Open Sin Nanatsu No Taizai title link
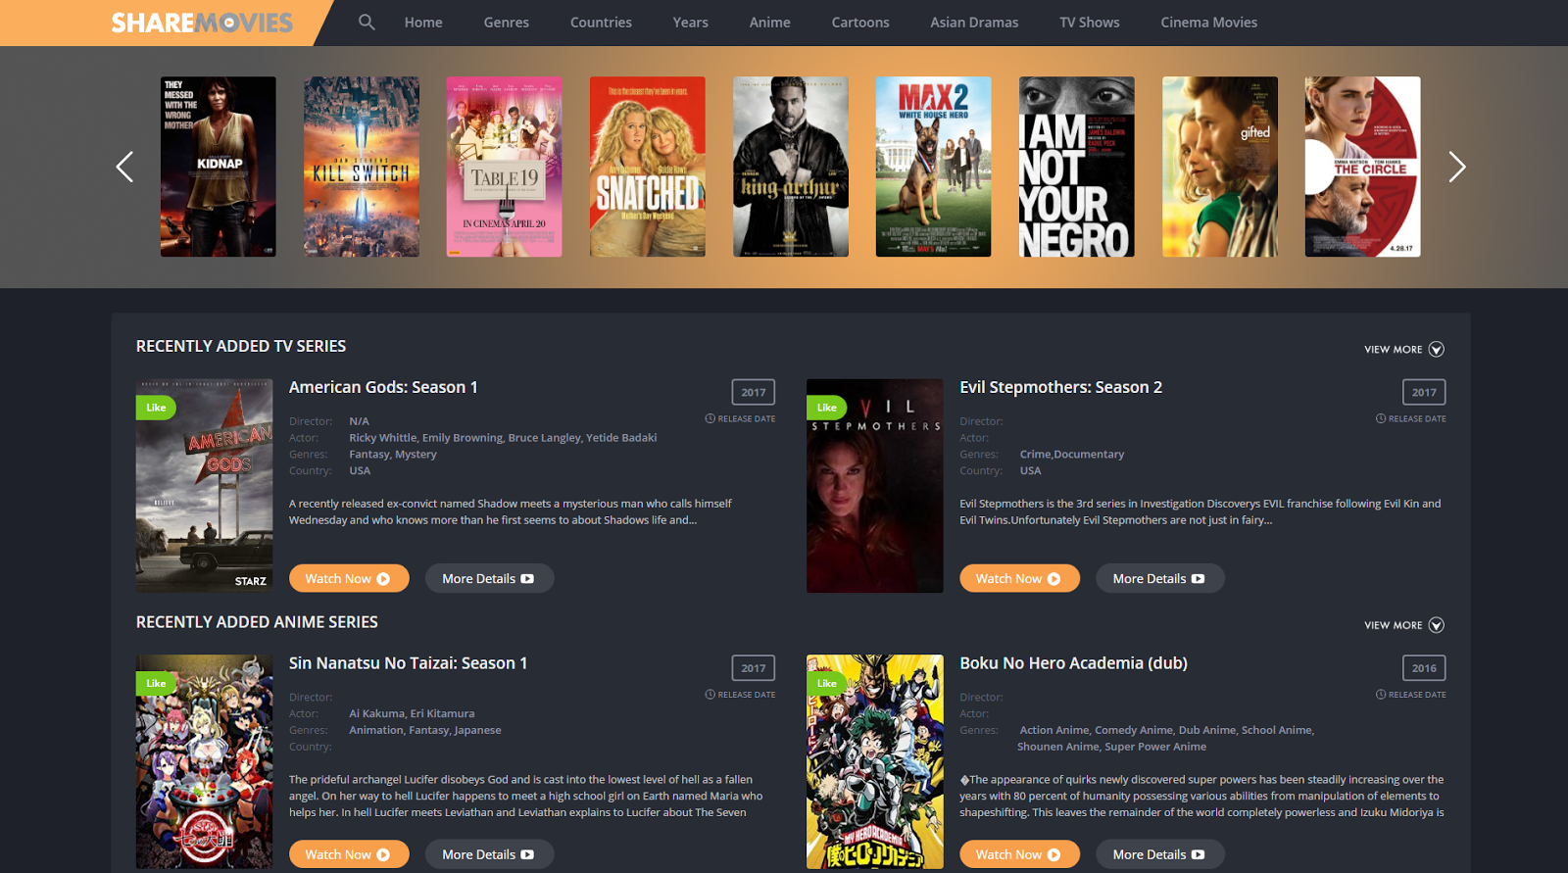Image resolution: width=1568 pixels, height=873 pixels. pos(408,663)
